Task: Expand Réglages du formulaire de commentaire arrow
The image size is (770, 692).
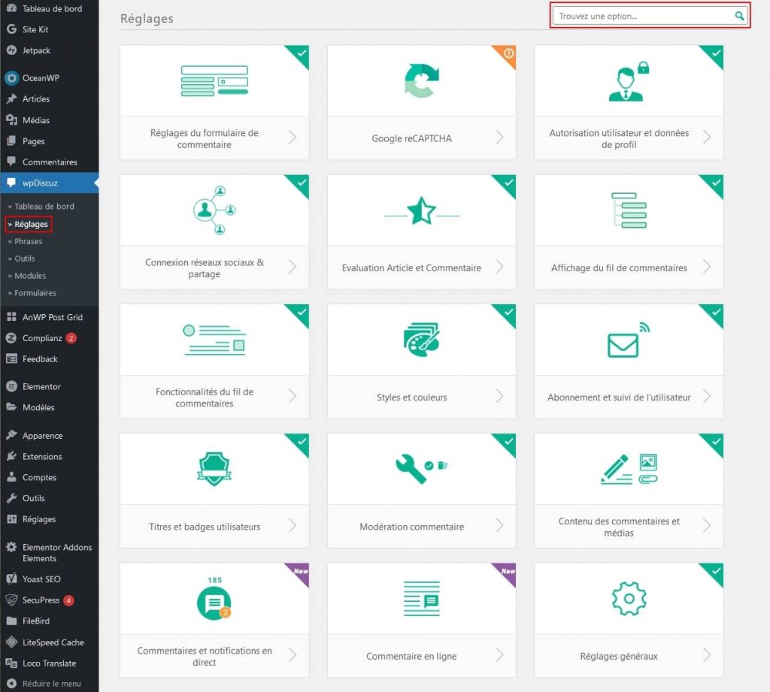Action: click(293, 137)
